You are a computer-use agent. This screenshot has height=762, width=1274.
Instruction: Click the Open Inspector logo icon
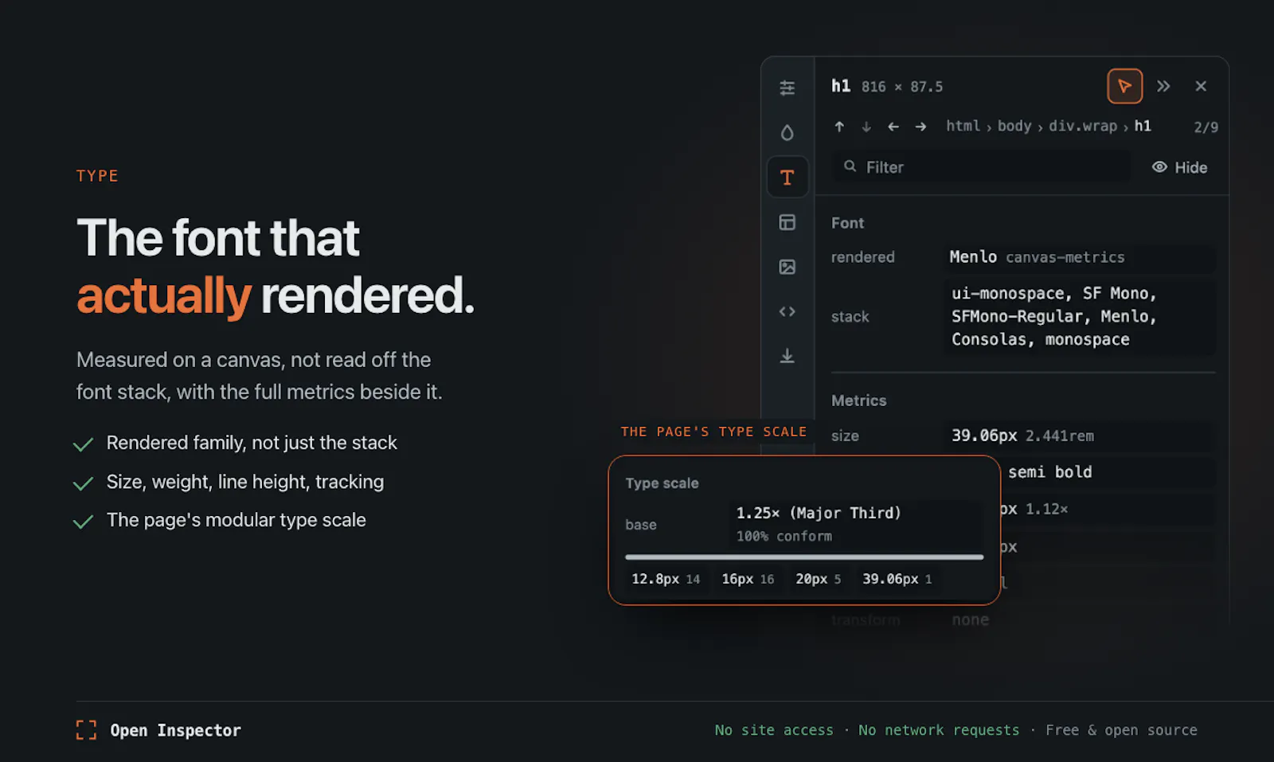pos(86,730)
